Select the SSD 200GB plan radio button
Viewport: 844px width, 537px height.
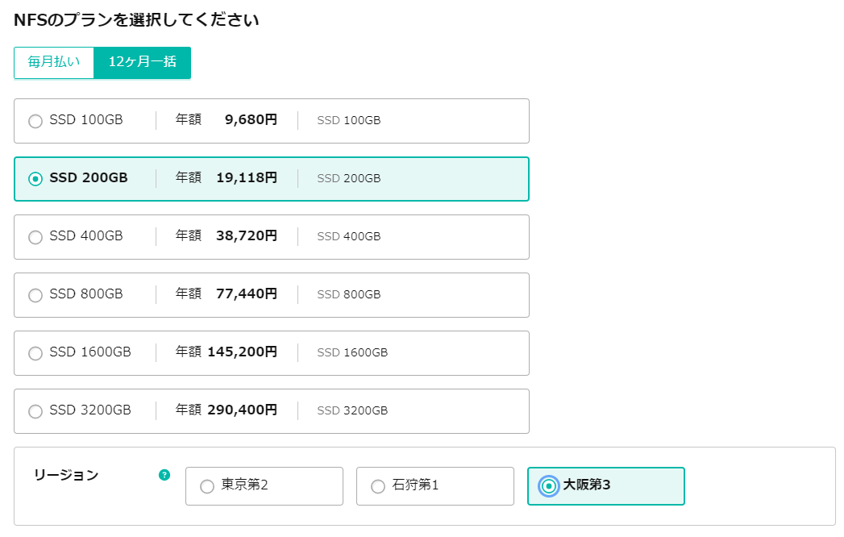(x=35, y=179)
